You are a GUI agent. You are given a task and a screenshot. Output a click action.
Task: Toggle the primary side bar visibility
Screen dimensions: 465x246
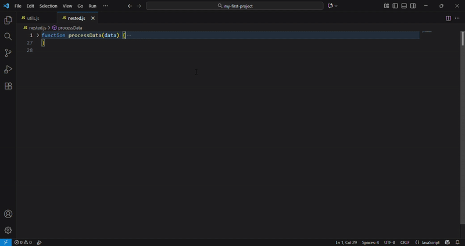click(395, 6)
